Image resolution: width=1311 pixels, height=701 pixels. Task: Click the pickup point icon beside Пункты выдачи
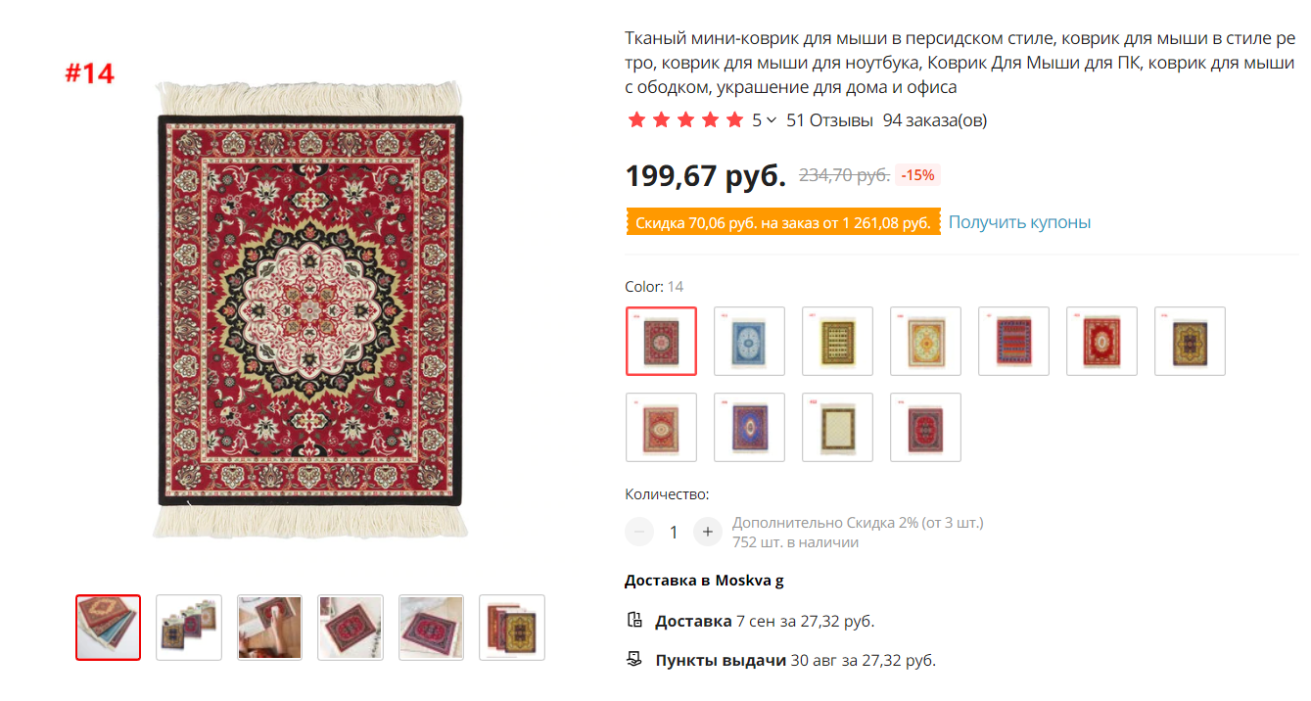633,660
